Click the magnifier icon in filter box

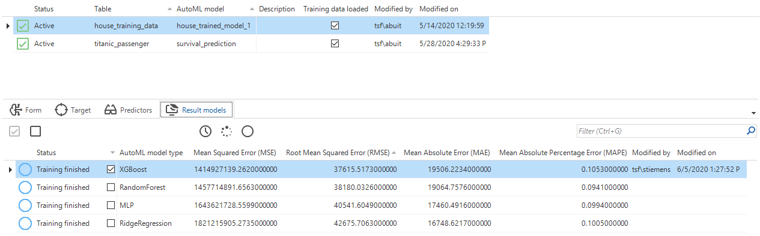tap(751, 130)
